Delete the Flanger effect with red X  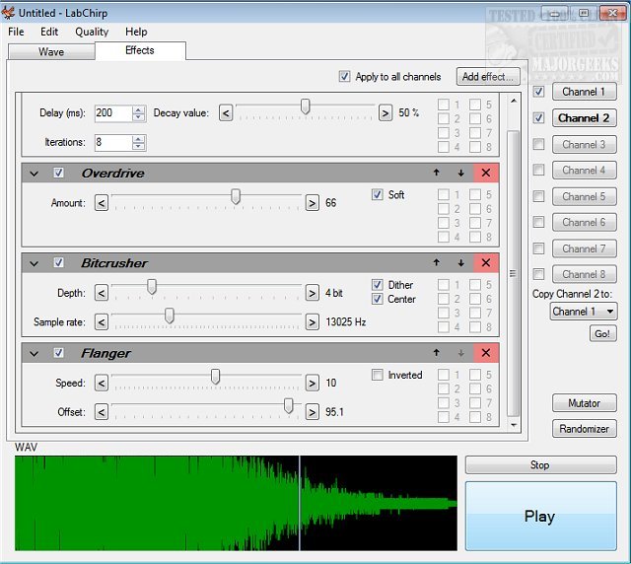click(x=484, y=353)
